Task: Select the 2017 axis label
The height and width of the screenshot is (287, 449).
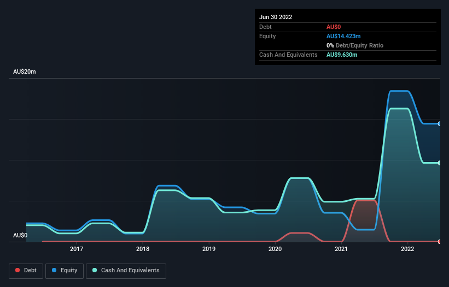Action: coord(77,249)
